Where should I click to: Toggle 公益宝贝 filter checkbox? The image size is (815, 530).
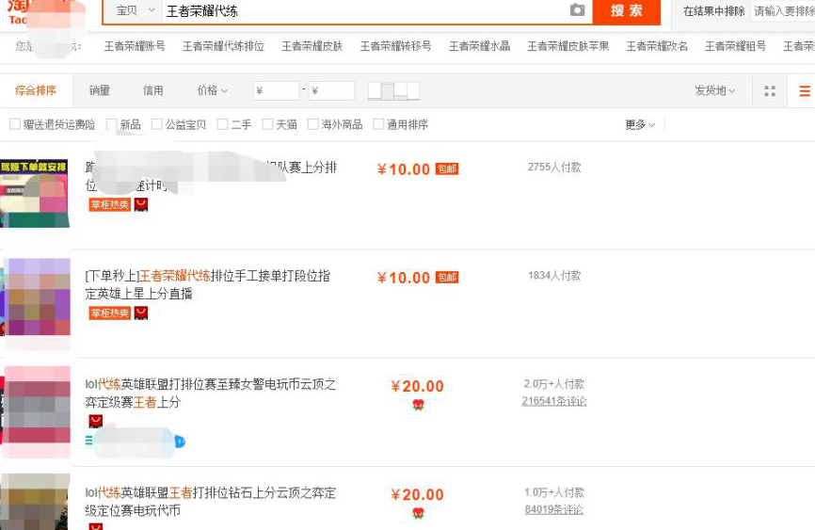pos(157,123)
